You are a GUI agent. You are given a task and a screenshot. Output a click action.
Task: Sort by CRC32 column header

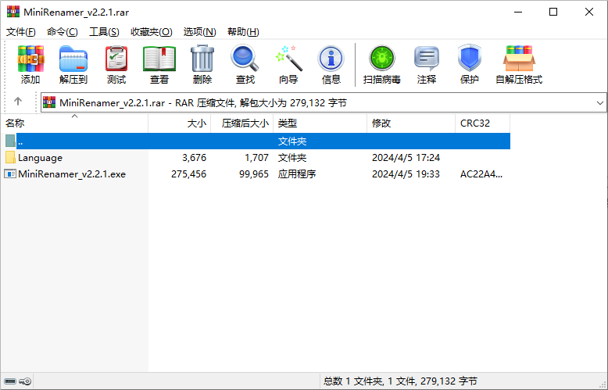(x=483, y=123)
